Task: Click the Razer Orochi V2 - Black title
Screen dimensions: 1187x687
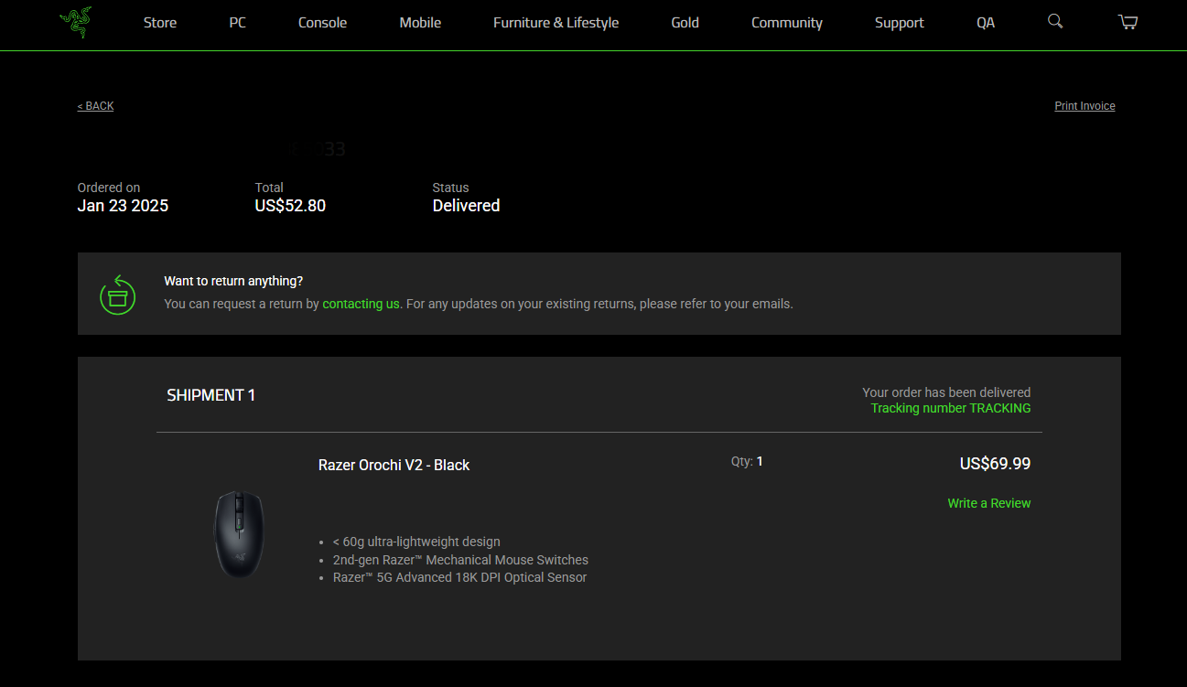Action: 394,465
